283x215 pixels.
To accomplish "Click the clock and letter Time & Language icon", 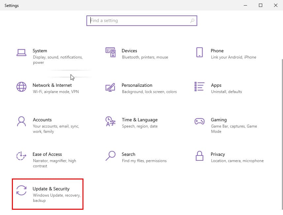I will pyautogui.click(x=110, y=121).
